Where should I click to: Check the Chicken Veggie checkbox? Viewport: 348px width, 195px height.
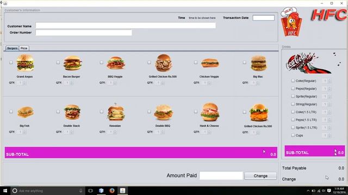coord(196,63)
